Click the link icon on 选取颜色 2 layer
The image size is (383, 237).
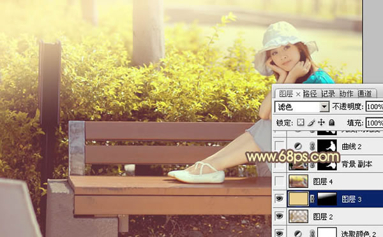click(x=312, y=234)
